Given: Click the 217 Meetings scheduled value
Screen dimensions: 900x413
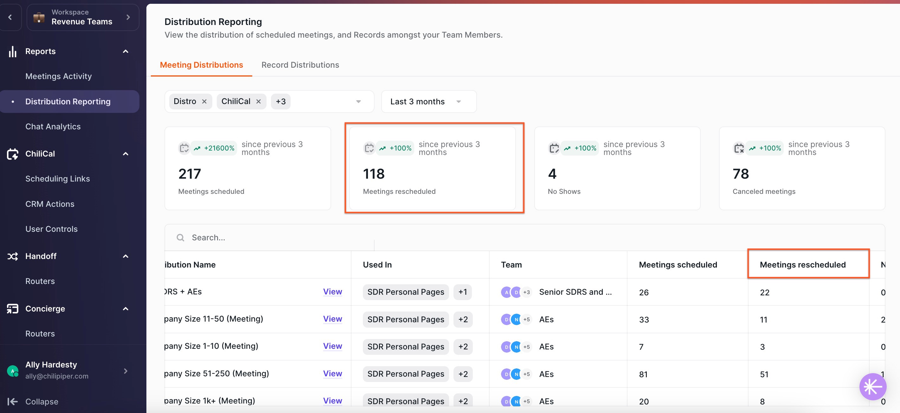Looking at the screenshot, I should click(190, 174).
